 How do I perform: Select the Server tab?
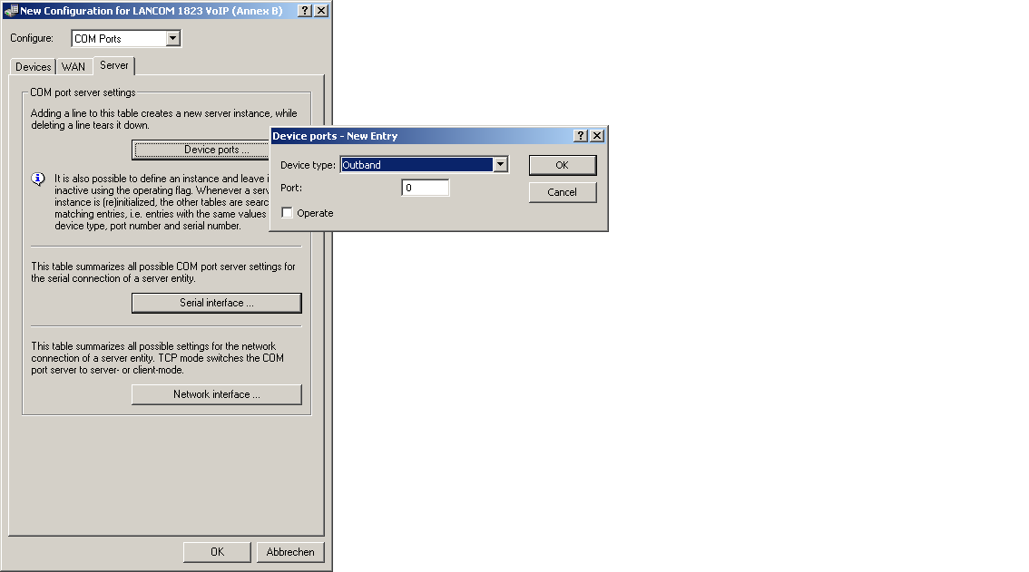[x=114, y=65]
